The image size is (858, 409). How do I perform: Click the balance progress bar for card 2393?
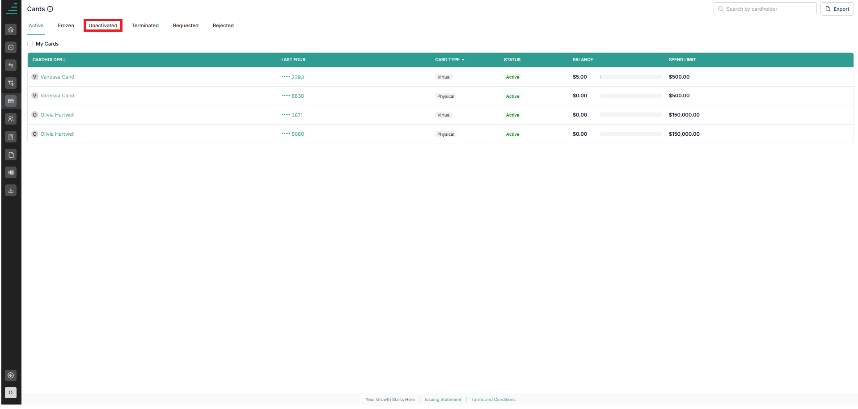[630, 77]
